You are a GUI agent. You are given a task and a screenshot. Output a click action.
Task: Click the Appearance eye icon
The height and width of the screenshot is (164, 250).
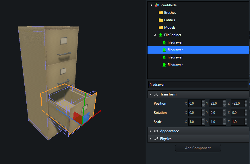click(156, 131)
